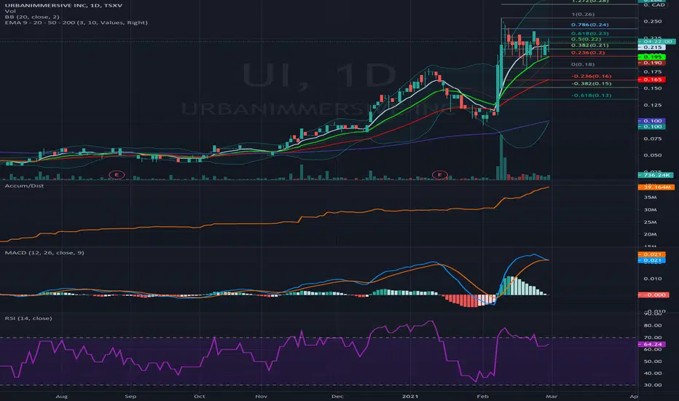Open the earnings marker E near January 2021
Image resolution: width=679 pixels, height=401 pixels.
[x=439, y=175]
